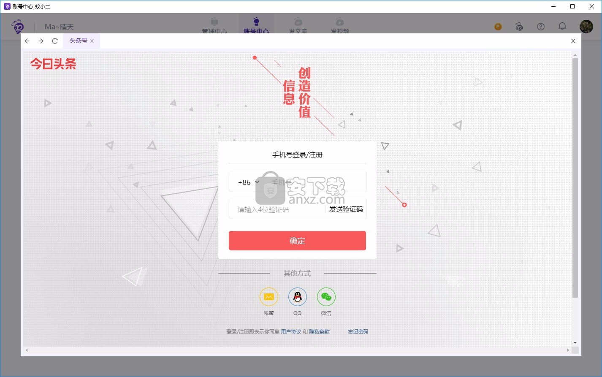Click the vertical scrollbar thumb
This screenshot has height=377, width=602.
coord(575,178)
